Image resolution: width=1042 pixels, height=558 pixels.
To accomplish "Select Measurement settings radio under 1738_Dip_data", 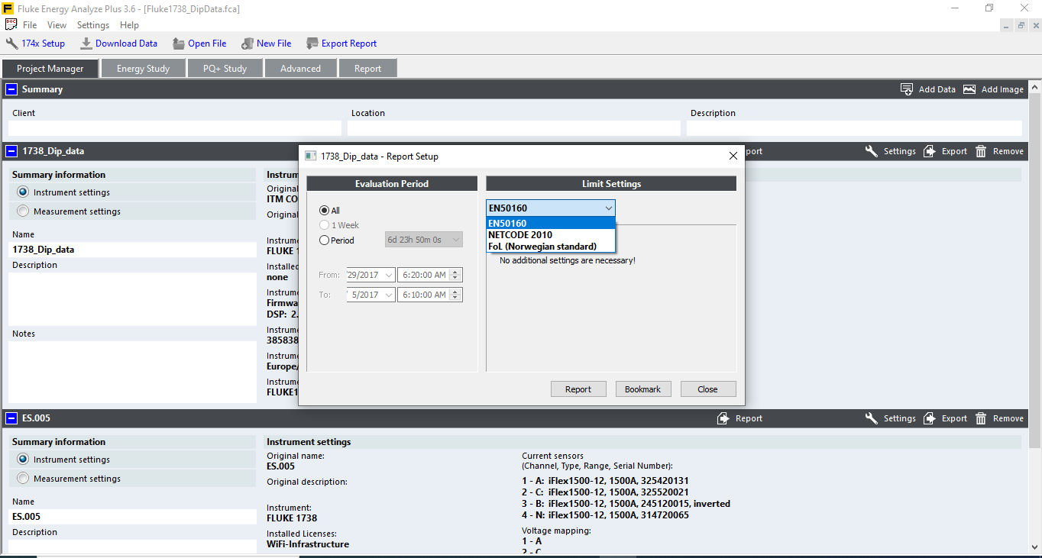I will click(23, 211).
